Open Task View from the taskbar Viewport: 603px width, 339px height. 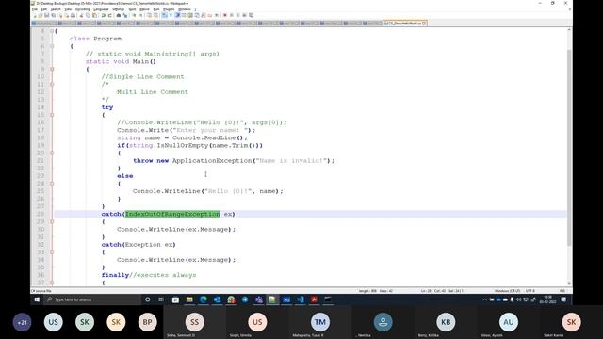coord(161,299)
